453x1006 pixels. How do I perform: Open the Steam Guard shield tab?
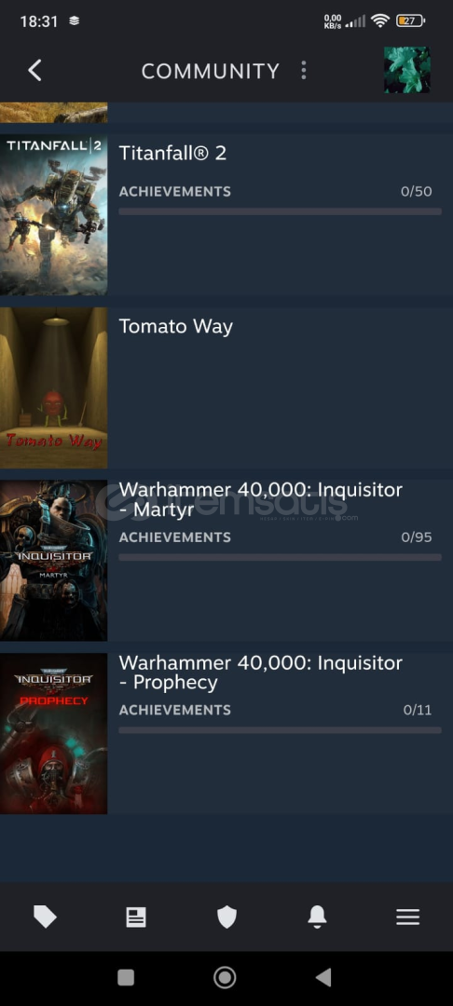click(226, 917)
